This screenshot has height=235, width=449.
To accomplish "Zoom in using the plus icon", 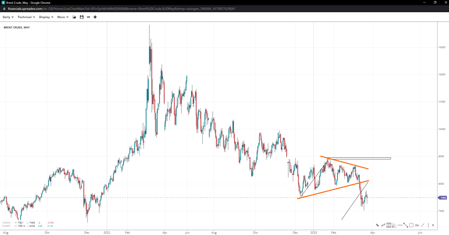I will coord(95,17).
